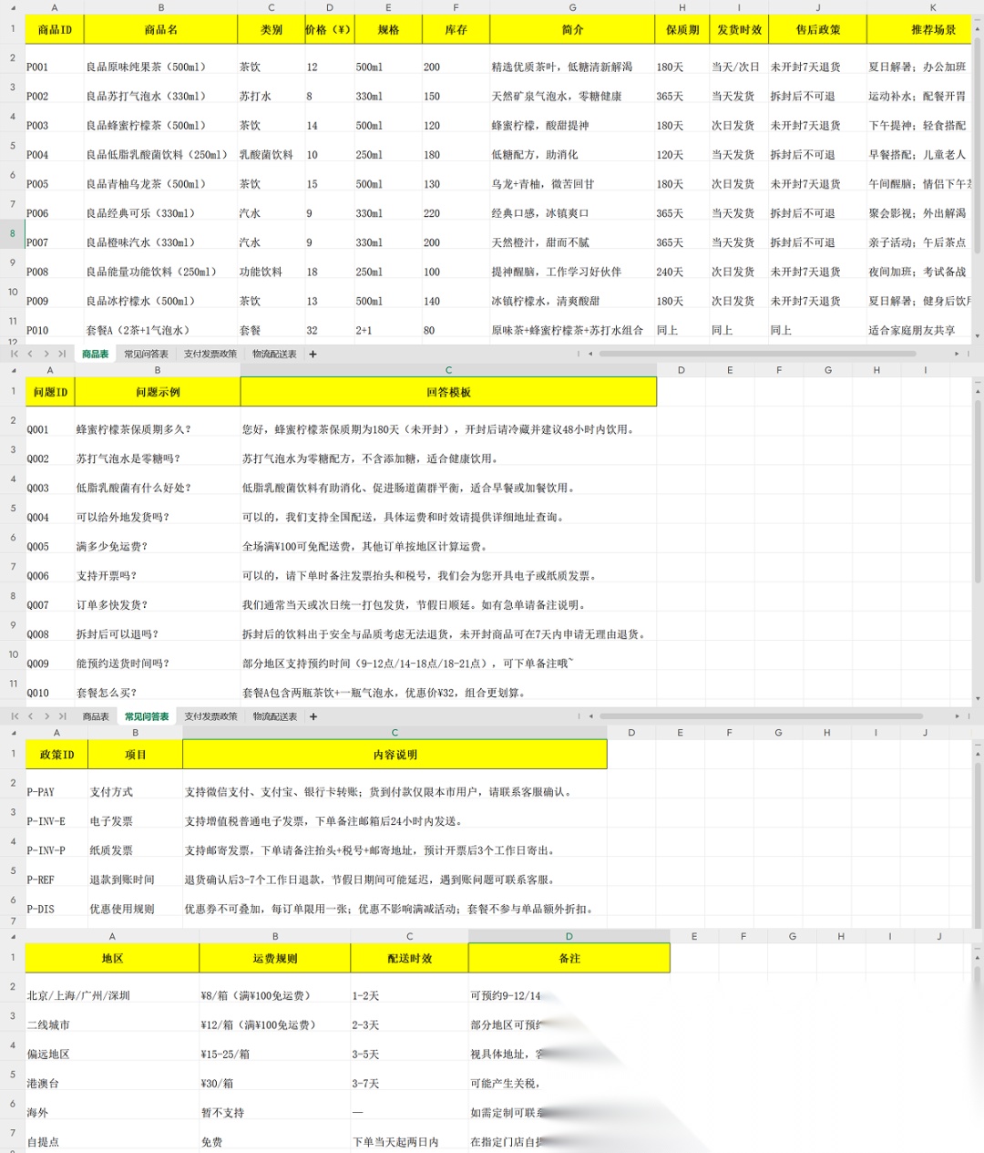Image resolution: width=984 pixels, height=1153 pixels.
Task: Select column C header above 内容说明
Action: (395, 733)
